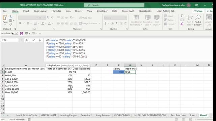Image resolution: width=216 pixels, height=121 pixels.
Task: Click the Borders icon
Action: (x=35, y=23)
